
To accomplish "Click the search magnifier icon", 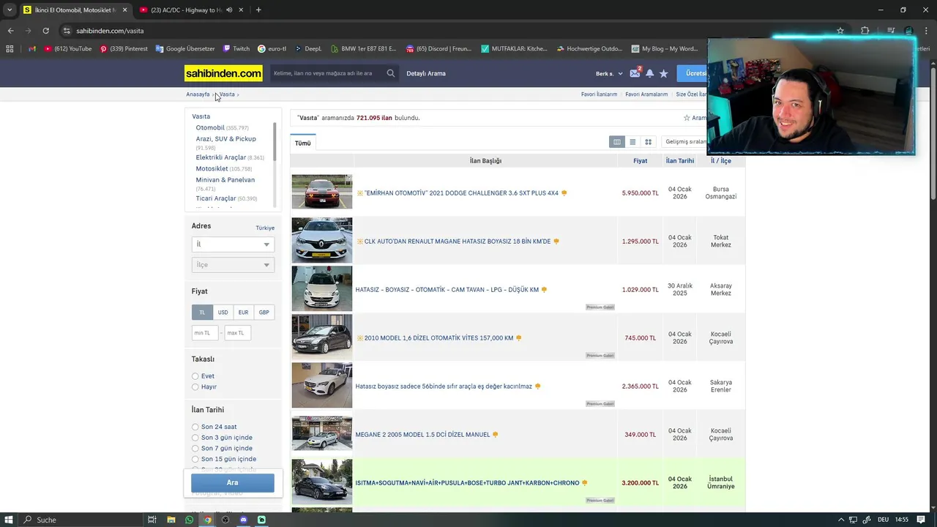I will click(391, 73).
